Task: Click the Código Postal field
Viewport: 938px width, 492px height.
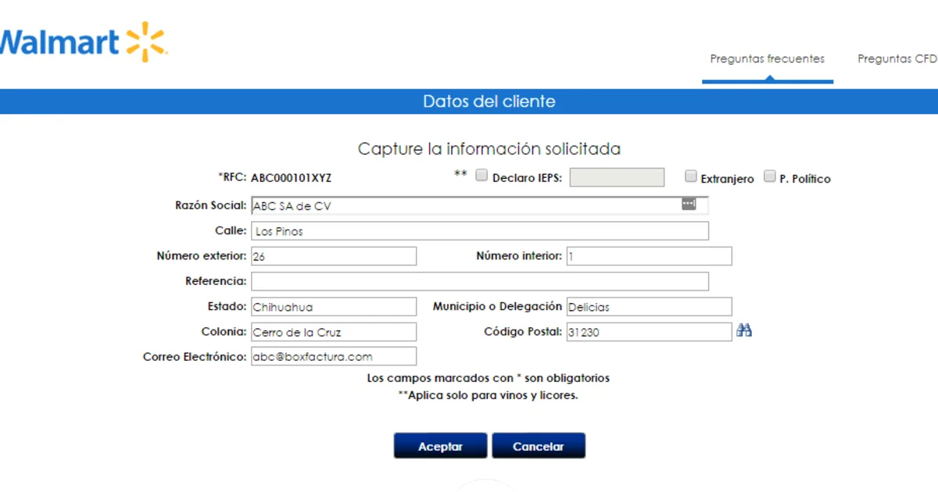Action: coord(649,332)
